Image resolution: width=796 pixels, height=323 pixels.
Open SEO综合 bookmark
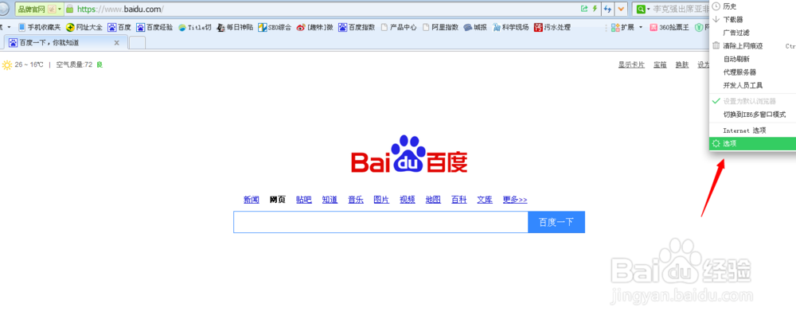coord(275,27)
